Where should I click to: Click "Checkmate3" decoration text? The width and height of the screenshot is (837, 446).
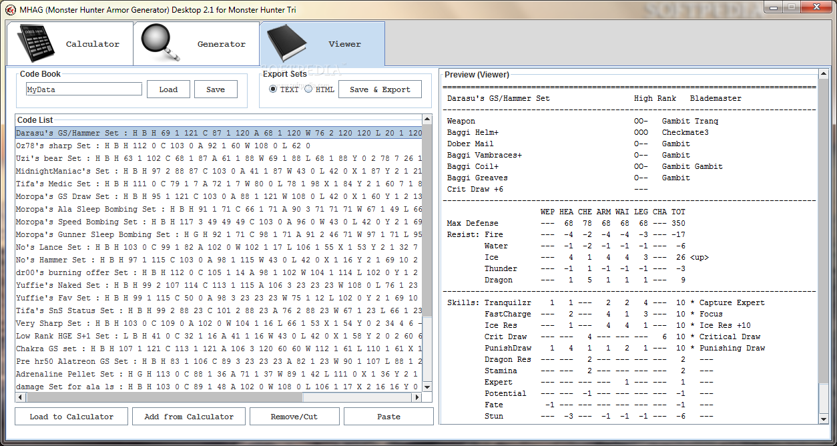685,132
